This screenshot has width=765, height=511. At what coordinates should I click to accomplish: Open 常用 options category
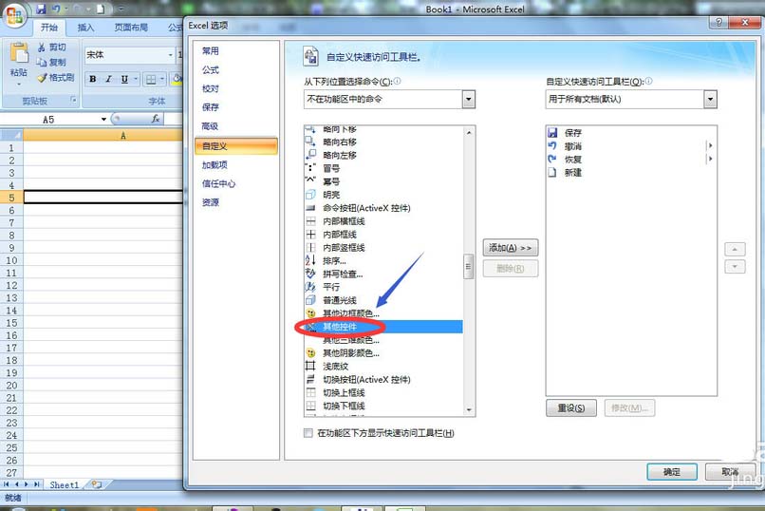click(x=211, y=50)
